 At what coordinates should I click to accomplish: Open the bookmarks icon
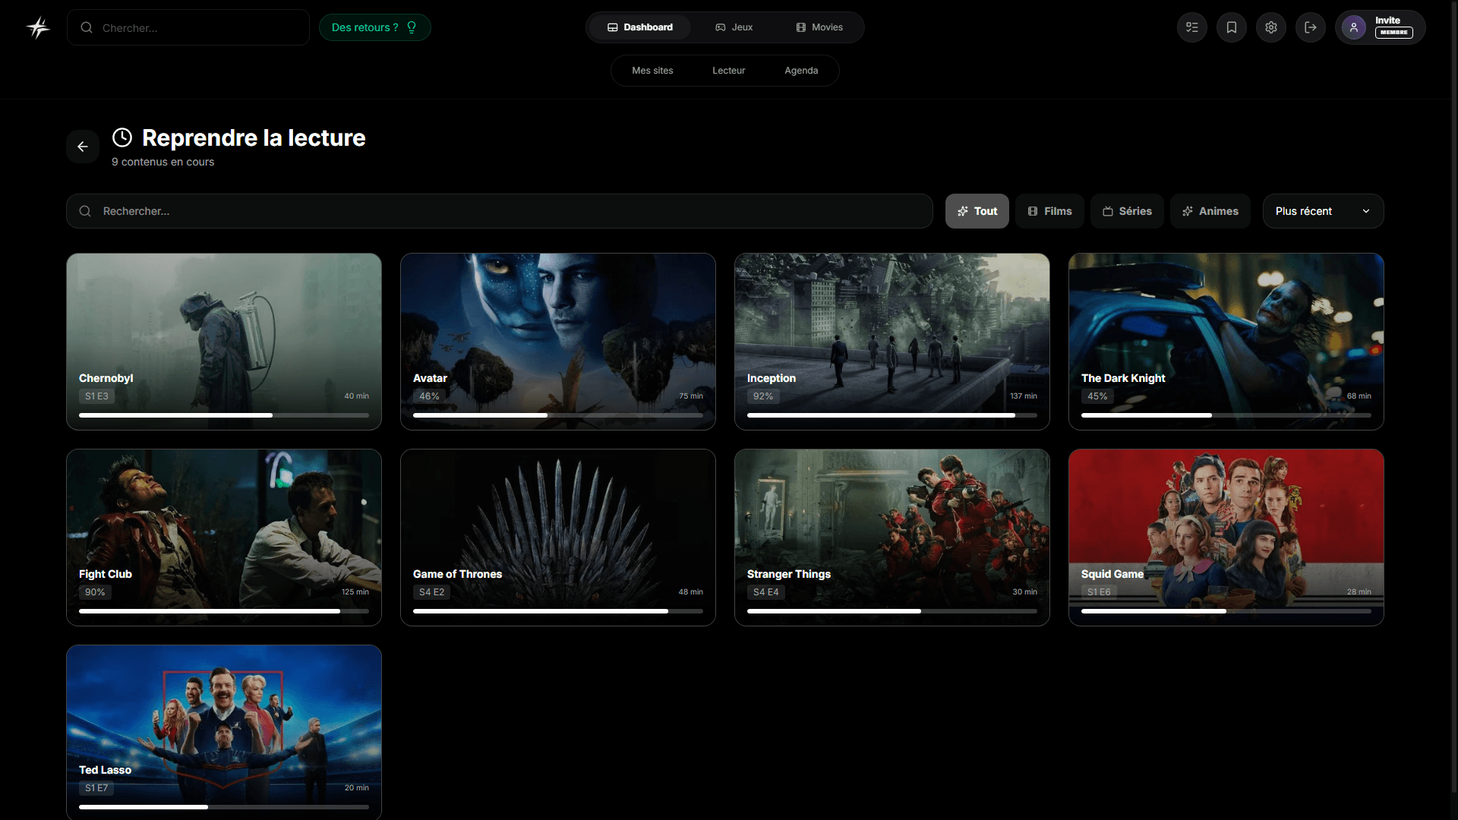[1232, 27]
